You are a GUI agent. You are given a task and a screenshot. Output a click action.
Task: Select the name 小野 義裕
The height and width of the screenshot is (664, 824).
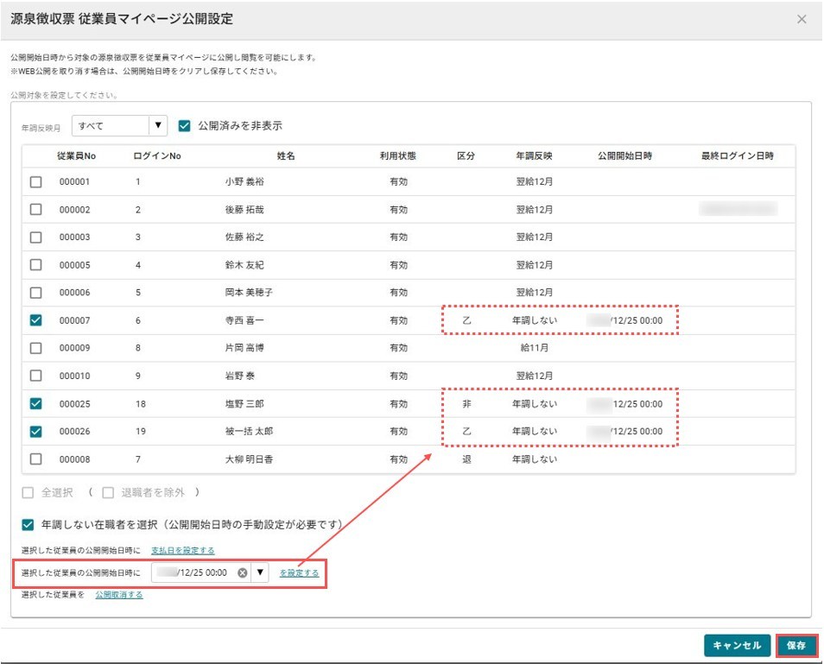(x=244, y=182)
